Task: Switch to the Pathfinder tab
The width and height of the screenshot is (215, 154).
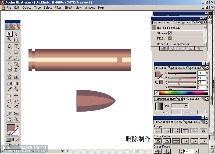Action: 192,122
